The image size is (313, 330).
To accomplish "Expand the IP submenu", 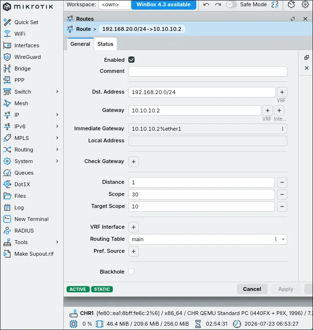I will tap(57, 115).
